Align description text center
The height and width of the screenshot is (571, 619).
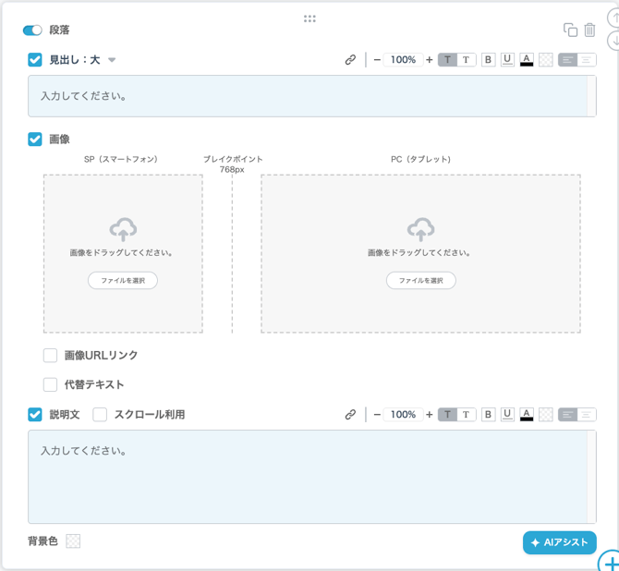click(x=587, y=414)
